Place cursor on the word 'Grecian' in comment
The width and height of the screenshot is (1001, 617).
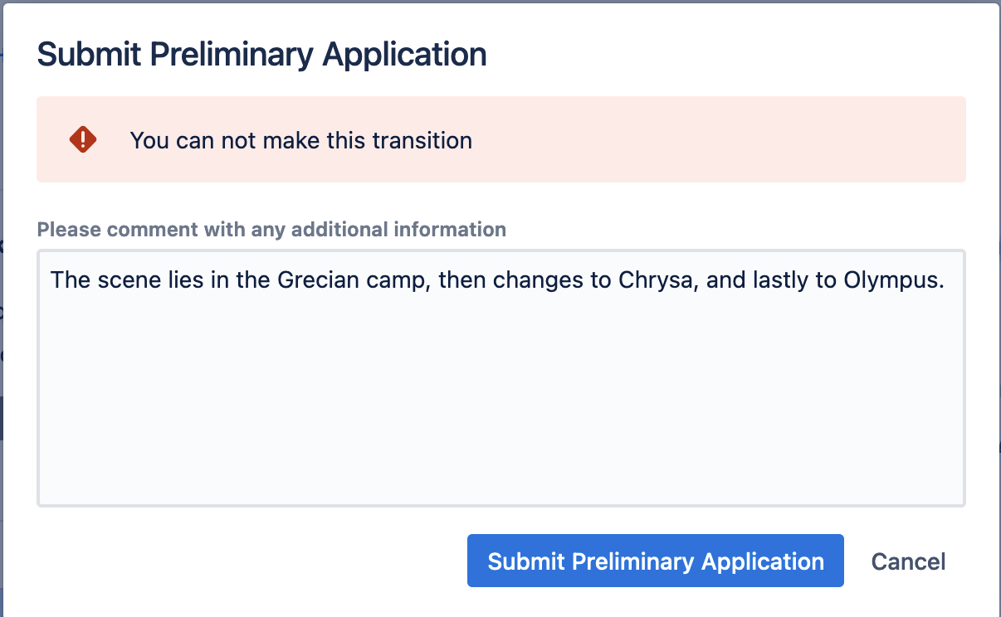point(316,279)
